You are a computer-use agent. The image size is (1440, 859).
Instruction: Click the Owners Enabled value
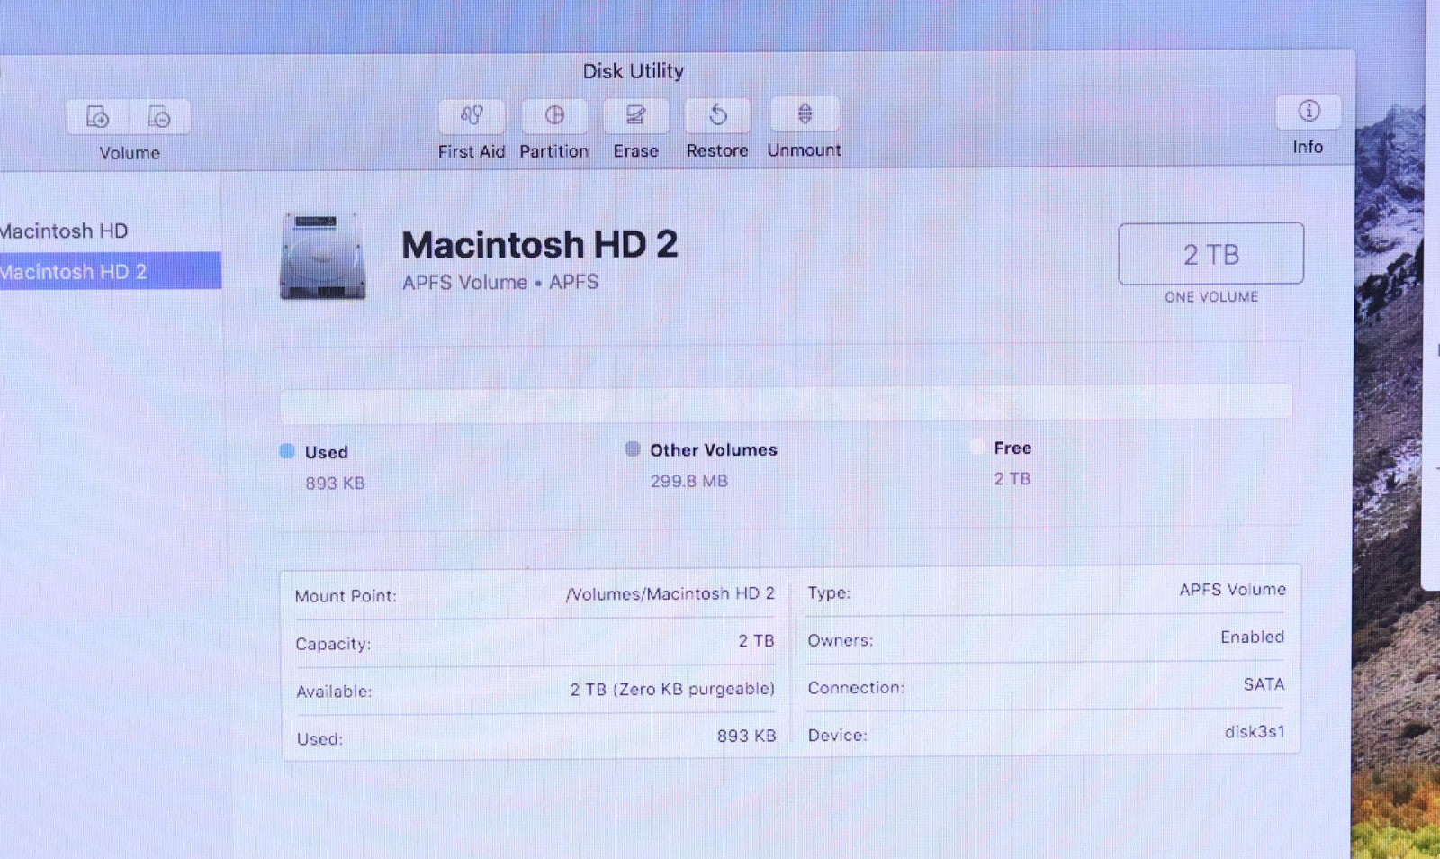(x=1252, y=637)
